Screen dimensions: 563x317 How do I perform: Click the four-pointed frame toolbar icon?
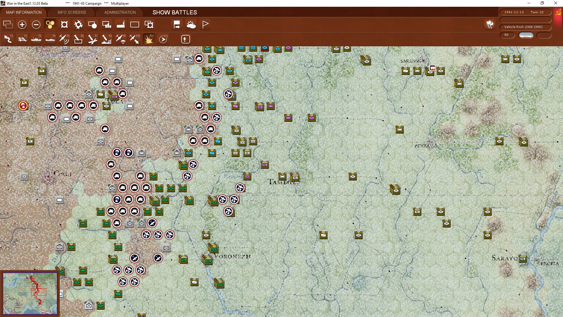click(x=64, y=25)
